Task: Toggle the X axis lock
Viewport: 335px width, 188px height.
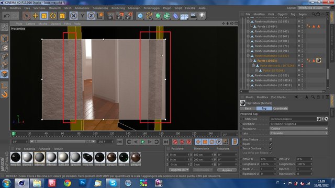Action: pyautogui.click(x=73, y=16)
